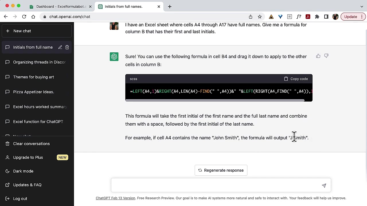Open the red Acrobat extension icon

(x=308, y=17)
